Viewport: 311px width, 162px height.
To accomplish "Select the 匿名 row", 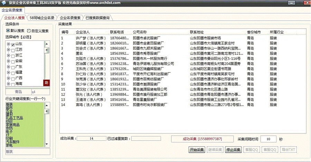I will [182, 53].
